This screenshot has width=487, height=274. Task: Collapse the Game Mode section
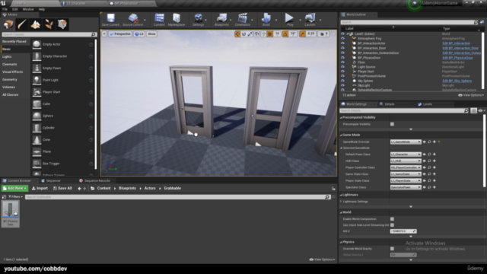(x=341, y=135)
